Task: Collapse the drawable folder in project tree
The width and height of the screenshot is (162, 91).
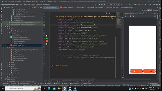Action: [7, 33]
